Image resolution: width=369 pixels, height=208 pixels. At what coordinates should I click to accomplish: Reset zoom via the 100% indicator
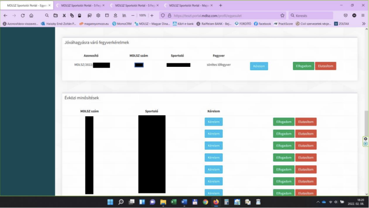(x=142, y=15)
